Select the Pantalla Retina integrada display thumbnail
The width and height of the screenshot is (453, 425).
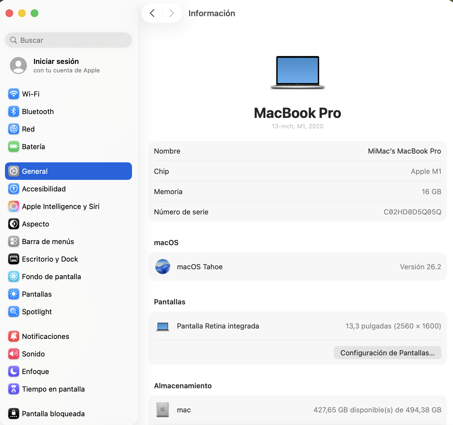pyautogui.click(x=163, y=326)
